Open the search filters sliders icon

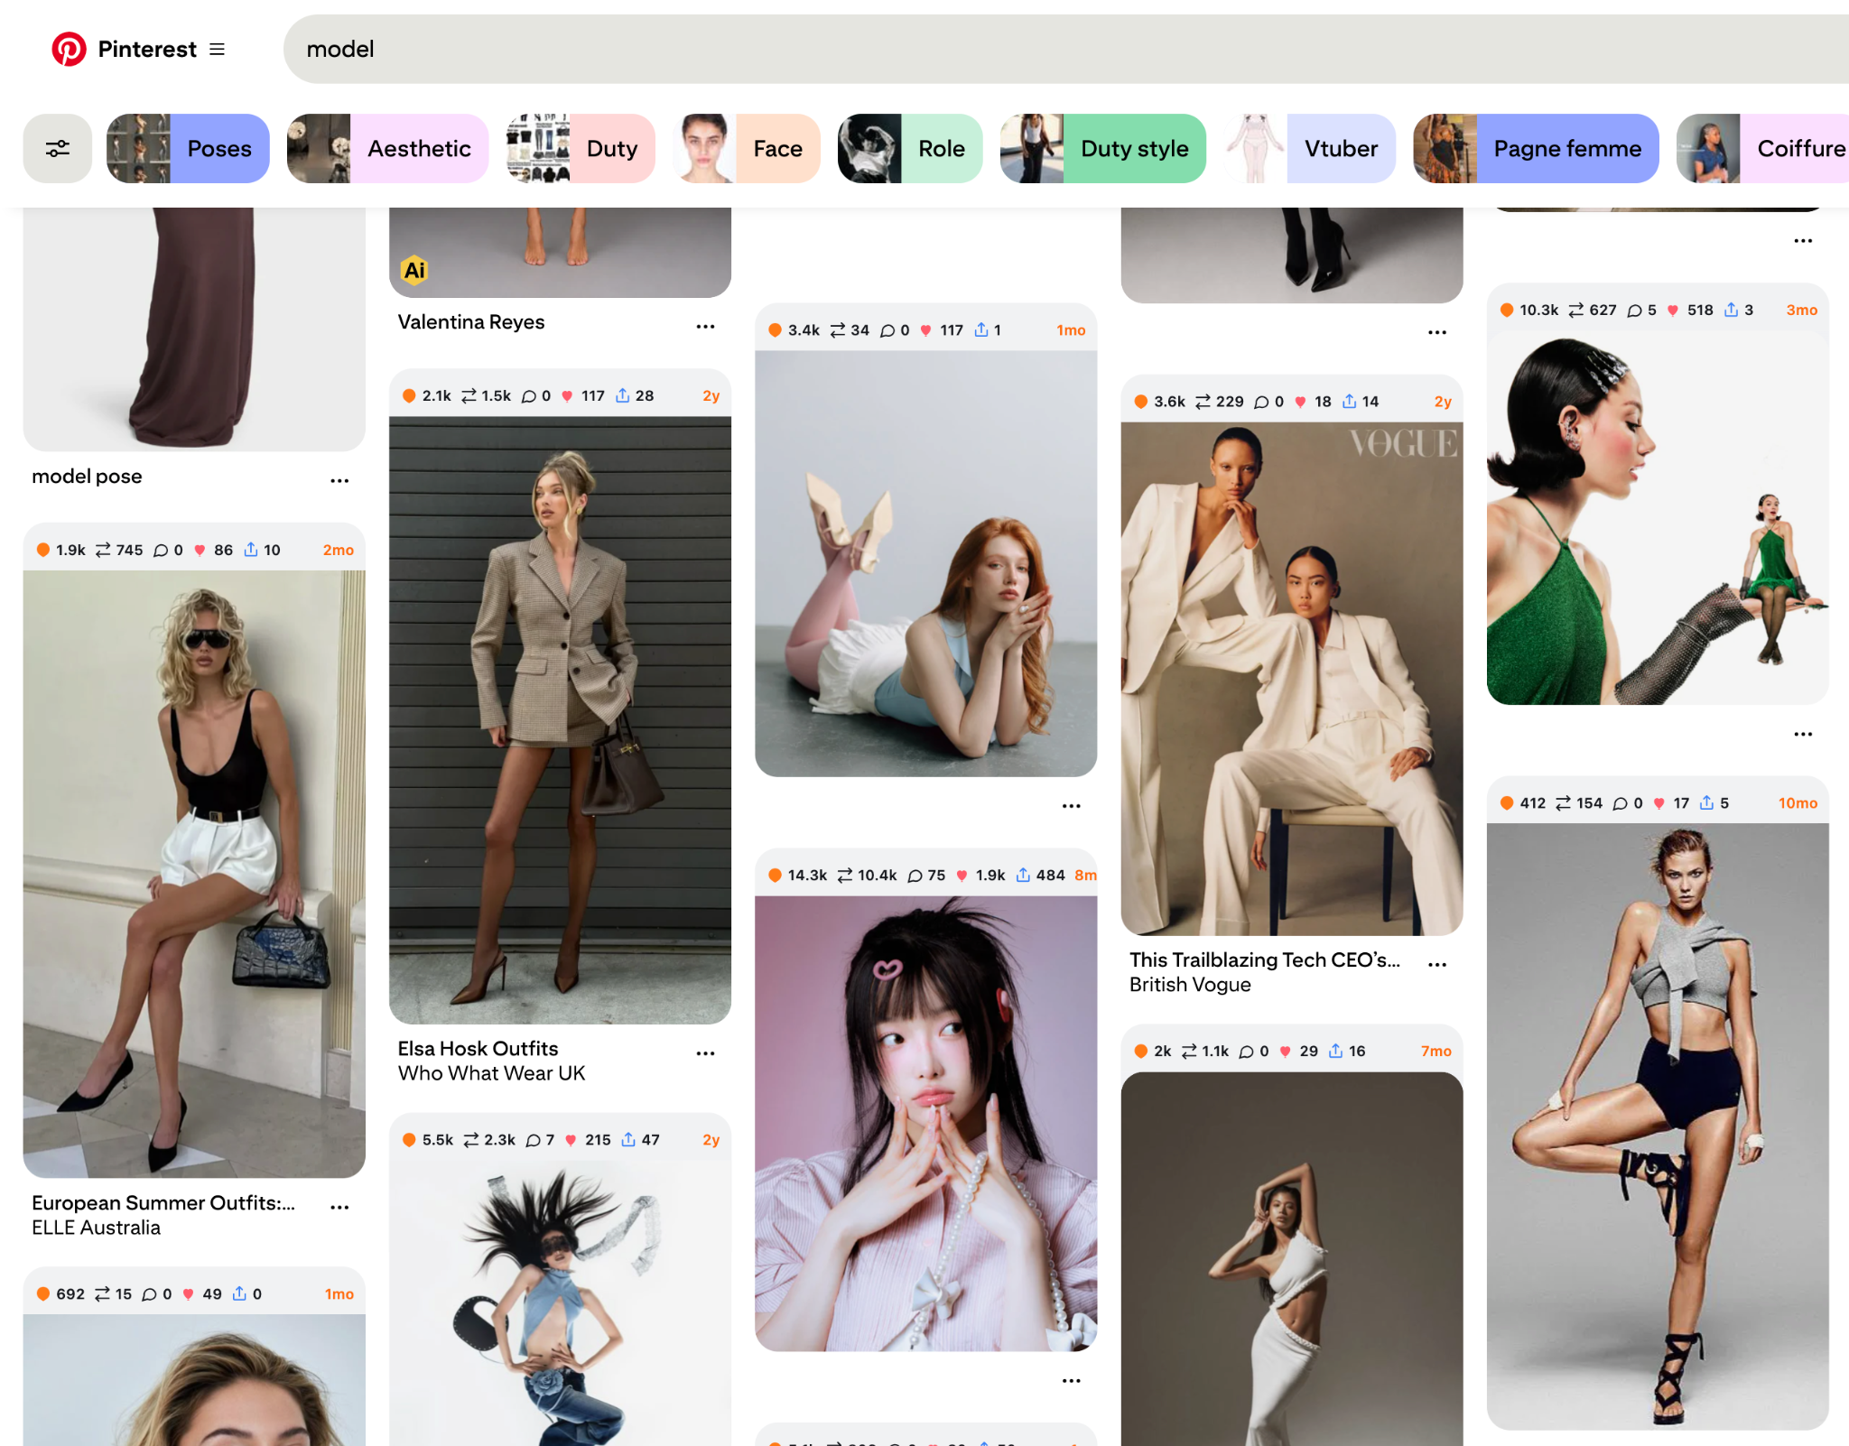coord(58,149)
